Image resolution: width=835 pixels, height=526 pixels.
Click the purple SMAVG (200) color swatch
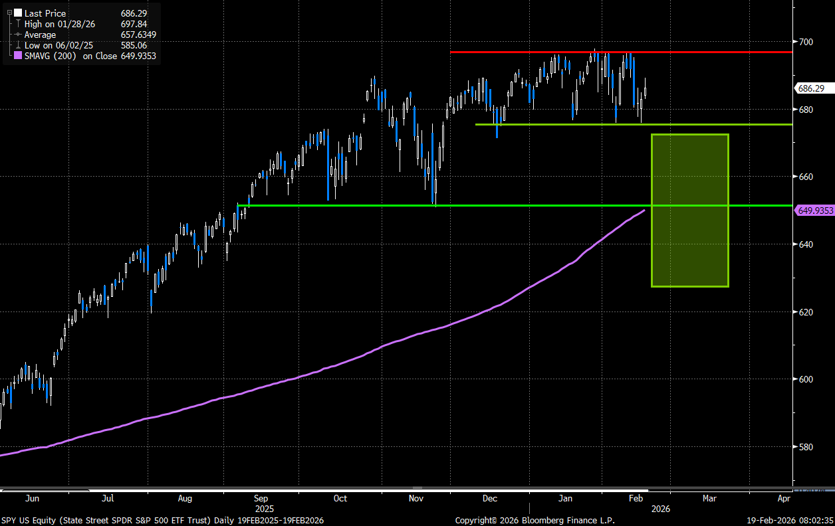(x=18, y=56)
